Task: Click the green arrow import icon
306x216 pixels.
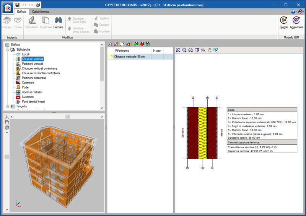Action: pyautogui.click(x=136, y=44)
